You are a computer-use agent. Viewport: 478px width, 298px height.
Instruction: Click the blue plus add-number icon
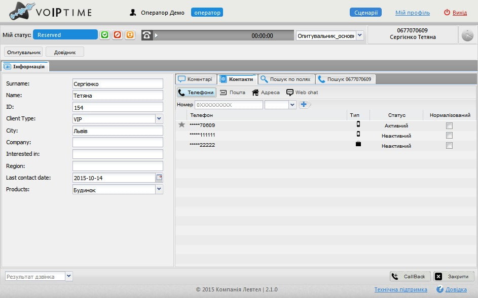[x=304, y=104]
